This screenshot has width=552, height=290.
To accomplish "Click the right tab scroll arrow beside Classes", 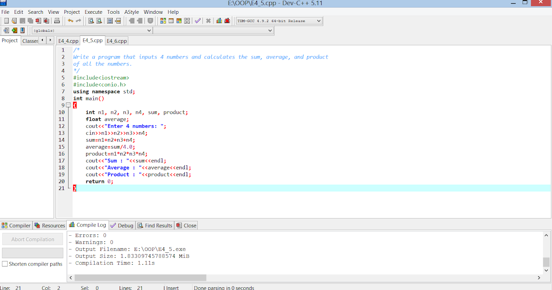I will (50, 40).
